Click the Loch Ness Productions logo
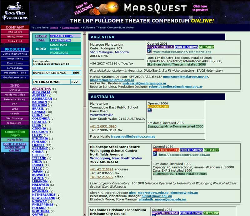 coord(15,11)
